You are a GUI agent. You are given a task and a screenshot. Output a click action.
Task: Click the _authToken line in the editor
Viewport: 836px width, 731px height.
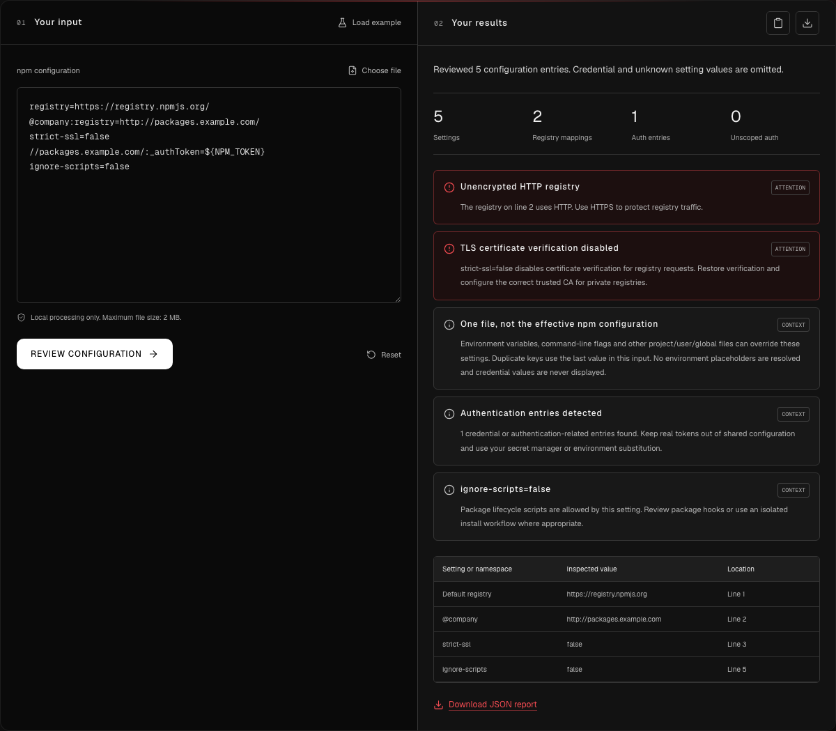tap(147, 152)
